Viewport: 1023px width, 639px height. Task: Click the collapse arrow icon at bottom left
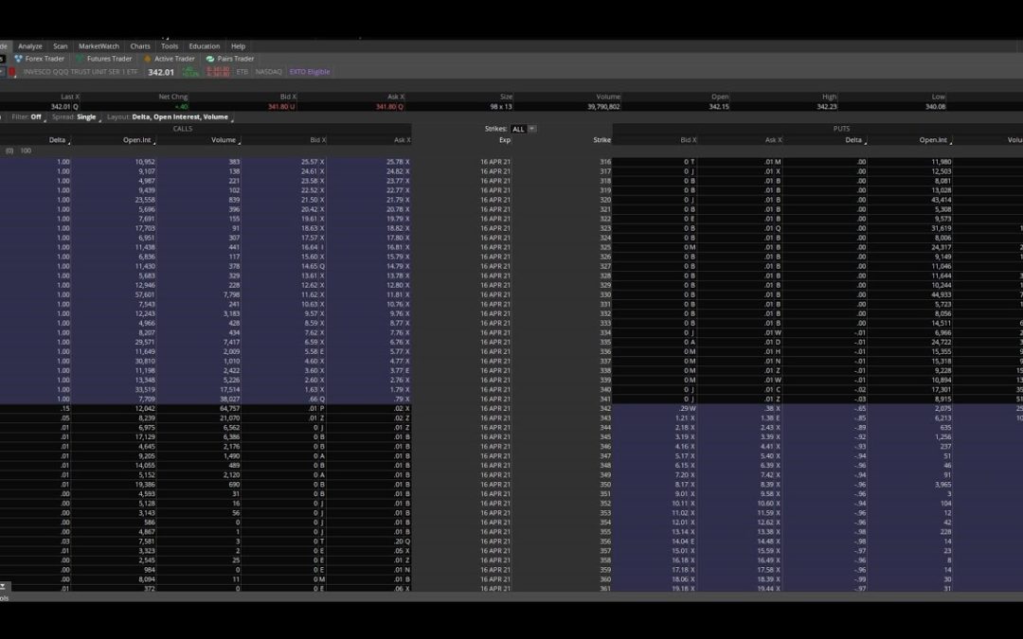click(x=4, y=587)
